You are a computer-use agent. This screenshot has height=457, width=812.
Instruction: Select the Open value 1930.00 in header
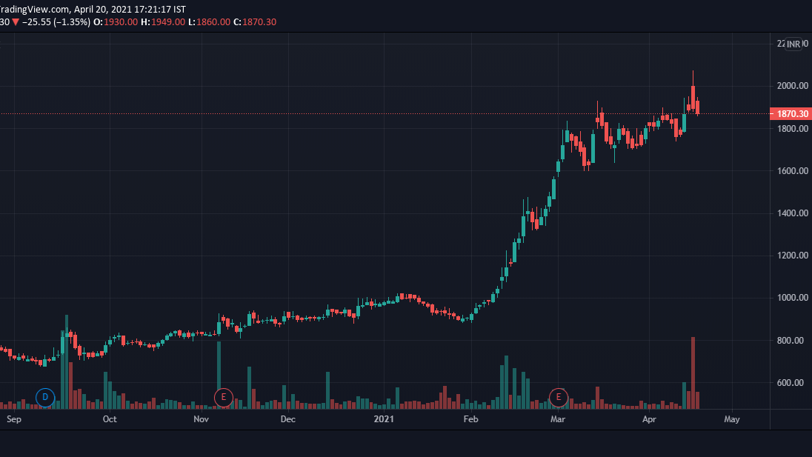120,22
